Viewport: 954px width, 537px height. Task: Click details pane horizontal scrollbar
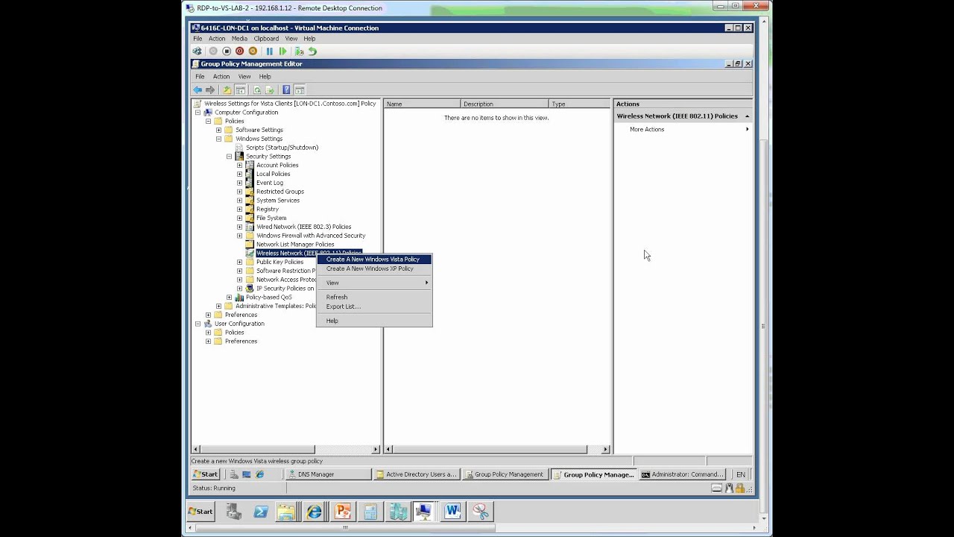(490, 450)
